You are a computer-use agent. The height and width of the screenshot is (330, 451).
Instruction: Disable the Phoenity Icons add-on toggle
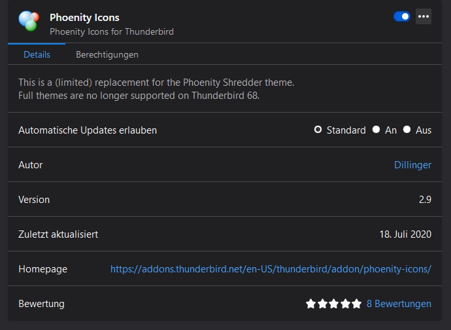point(402,16)
